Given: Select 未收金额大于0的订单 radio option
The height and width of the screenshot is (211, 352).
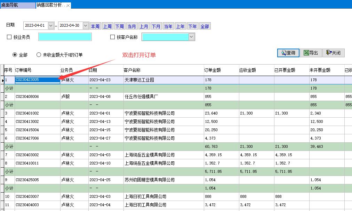Looking at the screenshot, I should (x=39, y=55).
